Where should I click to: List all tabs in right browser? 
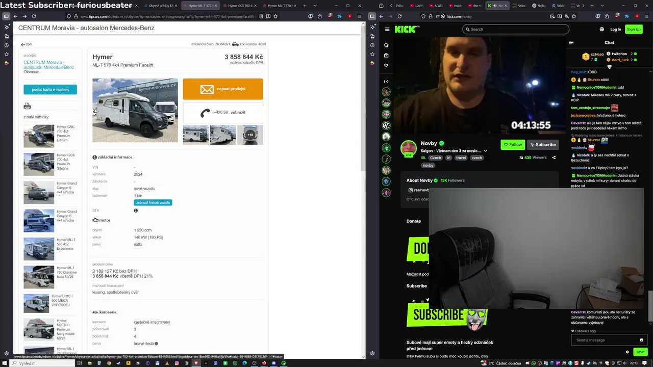pyautogui.click(x=604, y=6)
